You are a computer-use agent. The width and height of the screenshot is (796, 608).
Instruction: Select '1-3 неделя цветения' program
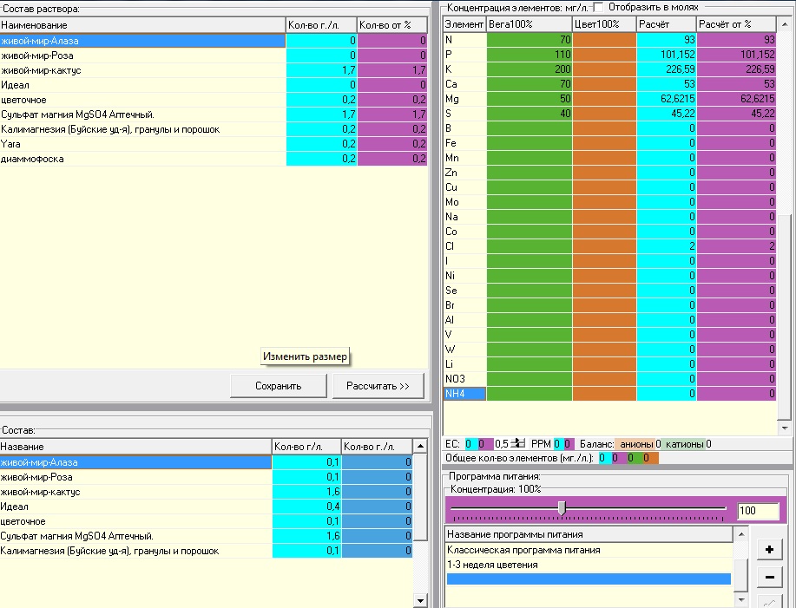tap(492, 565)
